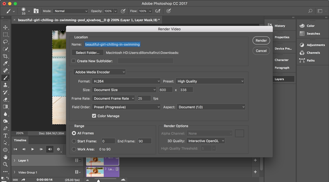Click the timeline zoom slider handle
Screen dimensions: 329x182
[98, 180]
